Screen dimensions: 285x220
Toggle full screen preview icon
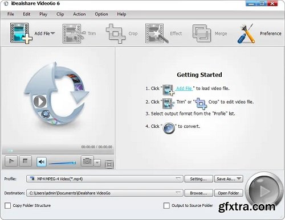point(109,164)
